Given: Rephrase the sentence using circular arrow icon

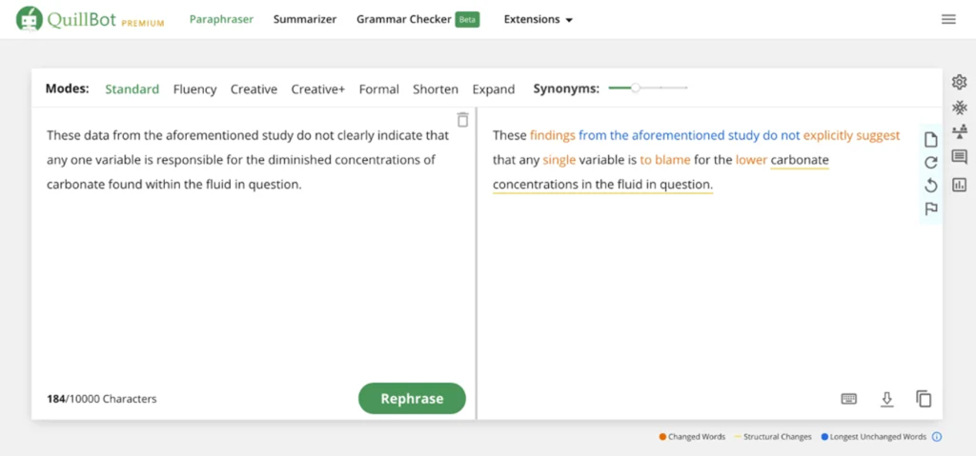Looking at the screenshot, I should coord(931,163).
